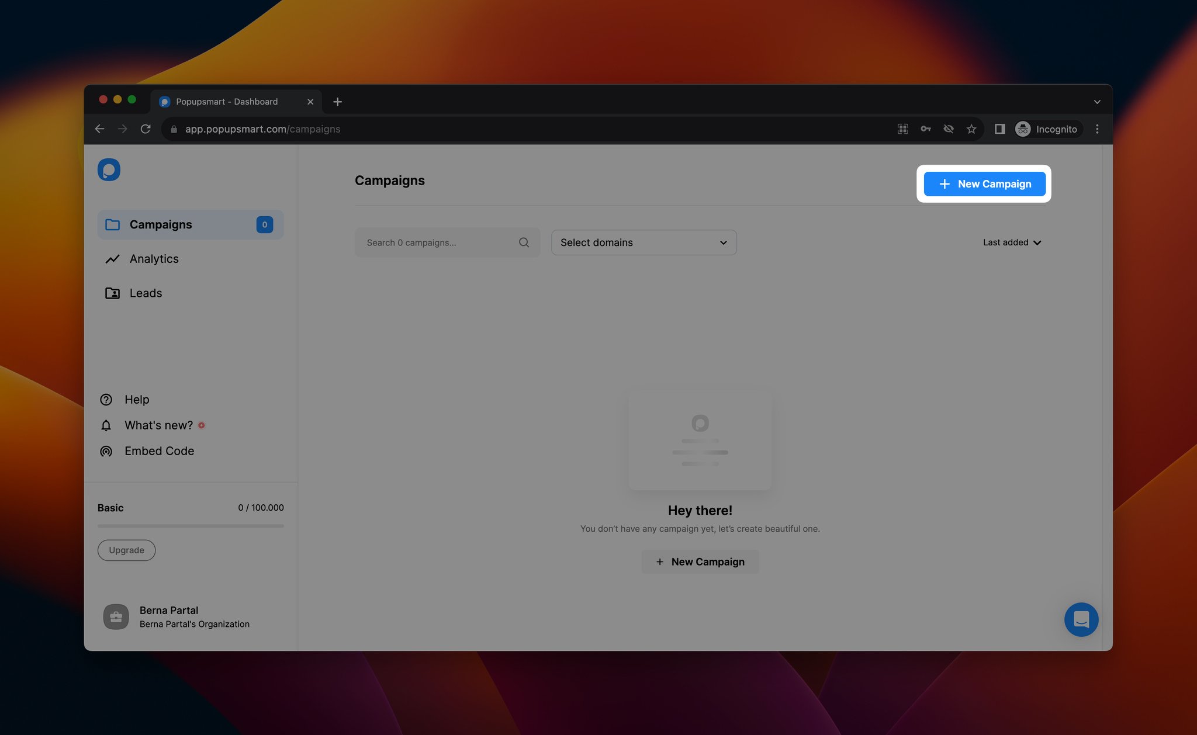Click the chat support icon

[1081, 619]
